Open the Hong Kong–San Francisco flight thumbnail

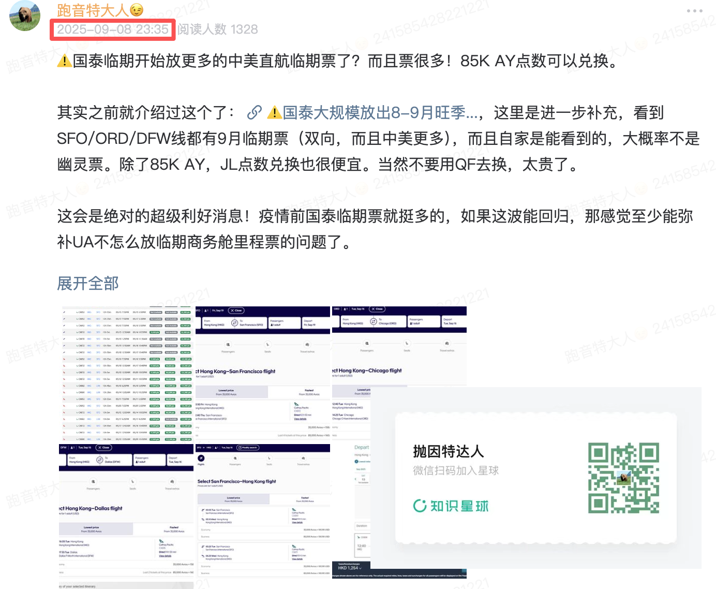[x=263, y=373]
